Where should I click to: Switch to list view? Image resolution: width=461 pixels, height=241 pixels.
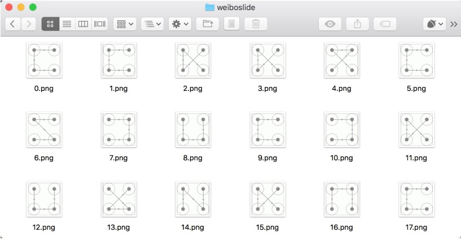(x=67, y=24)
